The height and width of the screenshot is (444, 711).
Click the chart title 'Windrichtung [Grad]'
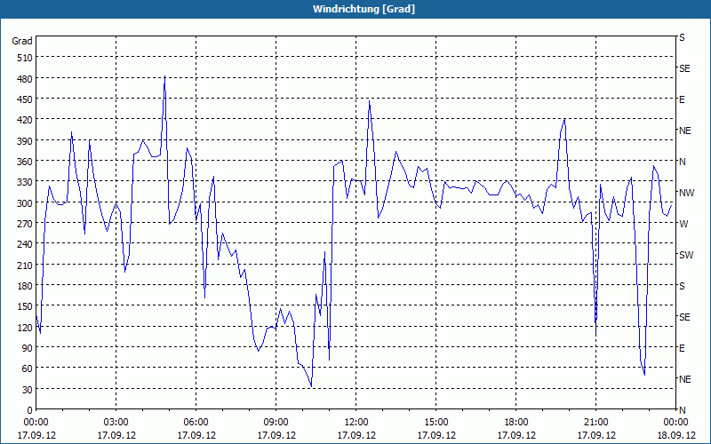[x=363, y=9]
